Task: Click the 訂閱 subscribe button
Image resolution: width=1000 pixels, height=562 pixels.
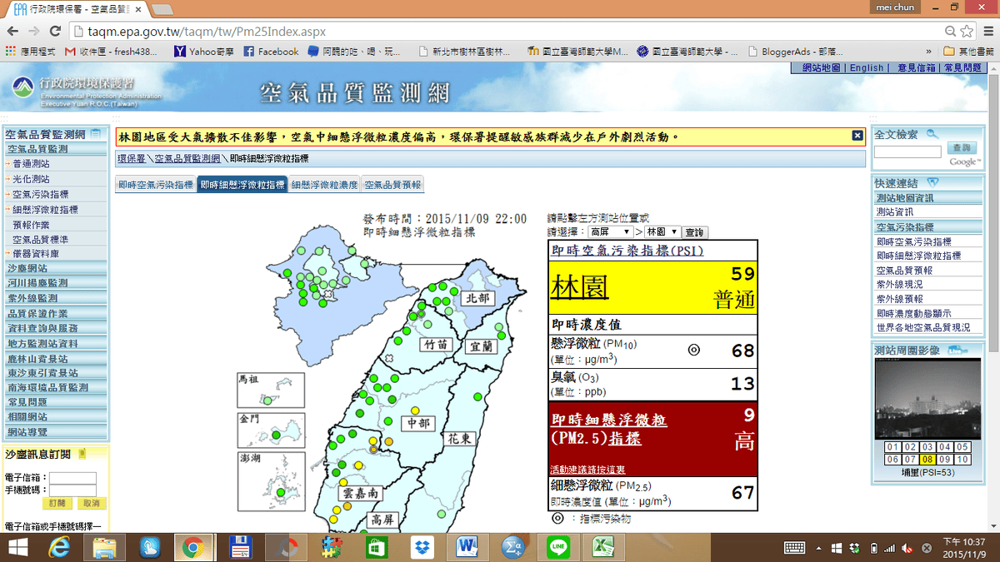Action: click(x=57, y=504)
